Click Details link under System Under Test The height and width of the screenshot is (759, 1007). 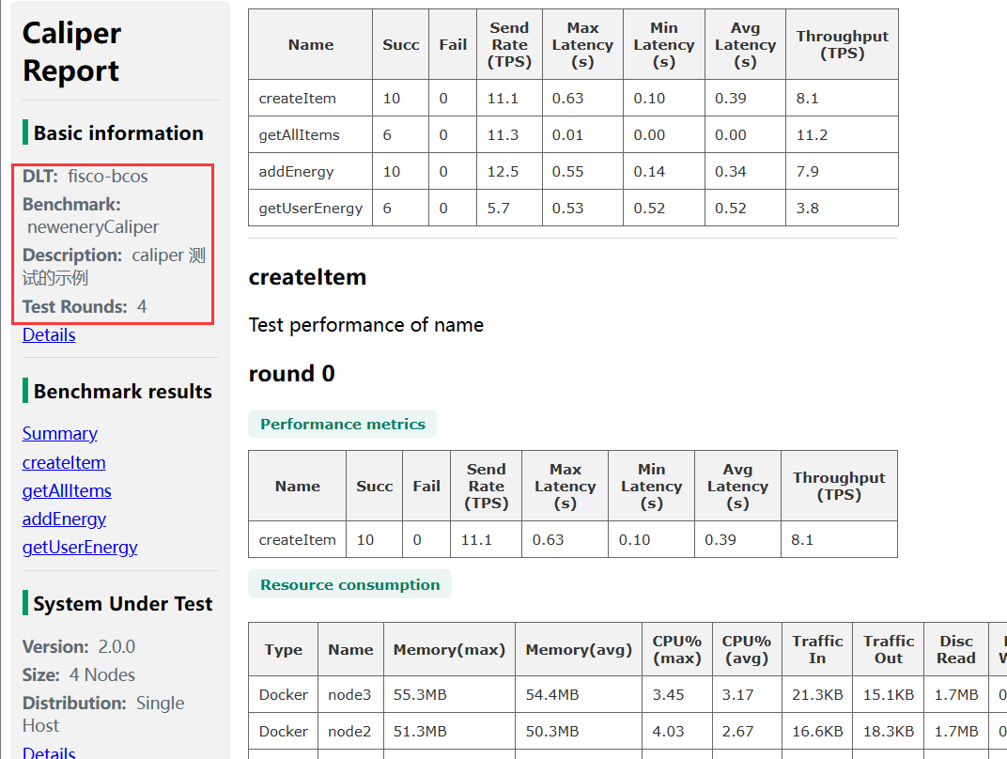[49, 751]
